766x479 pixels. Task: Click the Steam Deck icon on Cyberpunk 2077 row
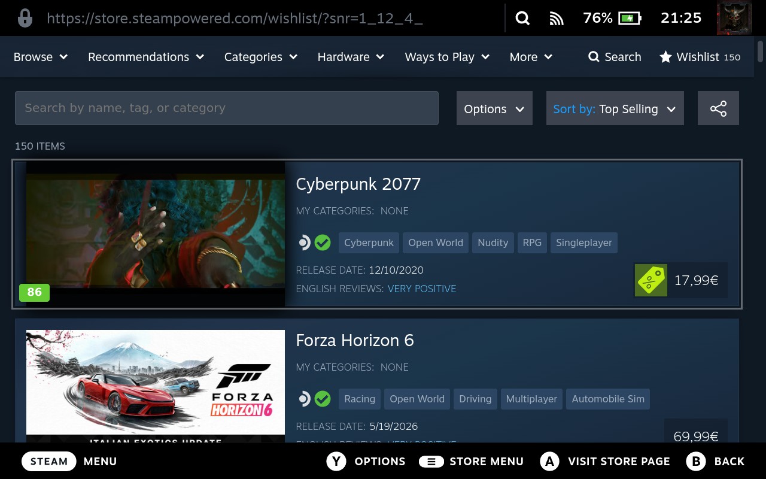(x=305, y=242)
